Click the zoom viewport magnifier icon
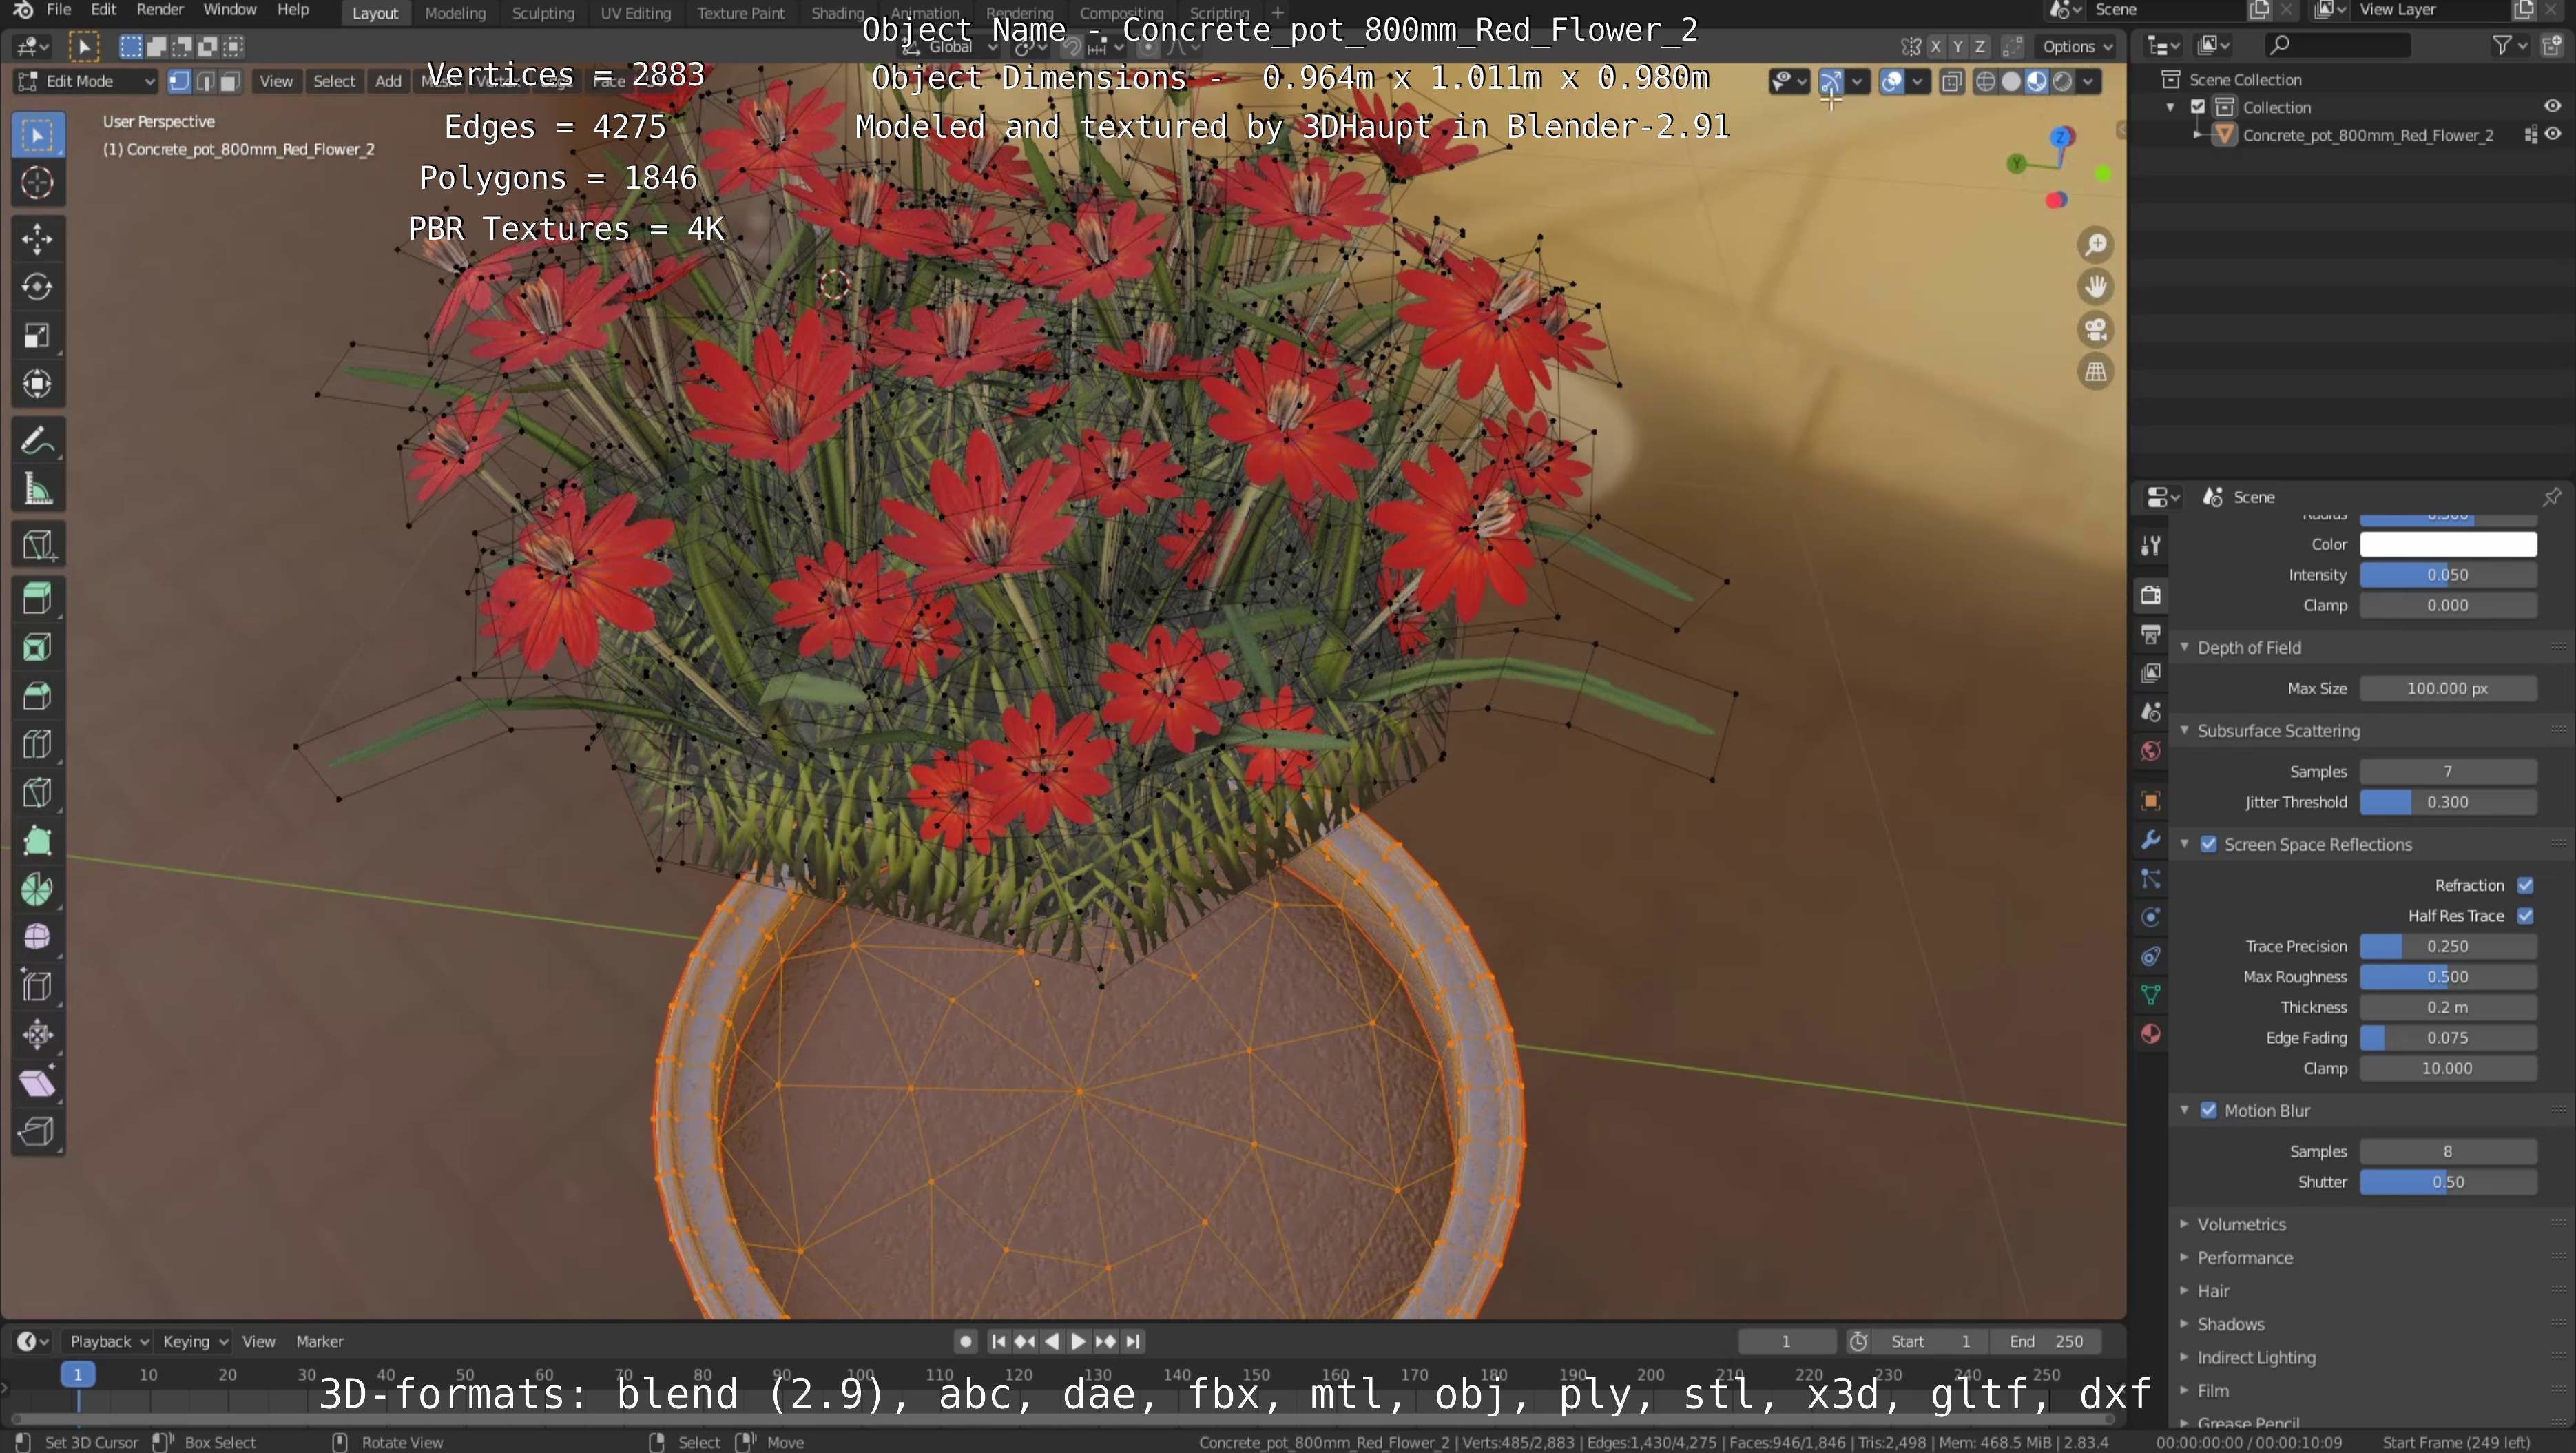Screen dimensions: 2576x1453 2095,245
